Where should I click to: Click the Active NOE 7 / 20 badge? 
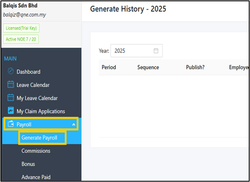[21, 39]
